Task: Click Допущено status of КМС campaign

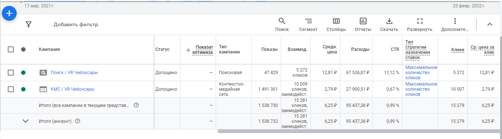Action: 166,89
